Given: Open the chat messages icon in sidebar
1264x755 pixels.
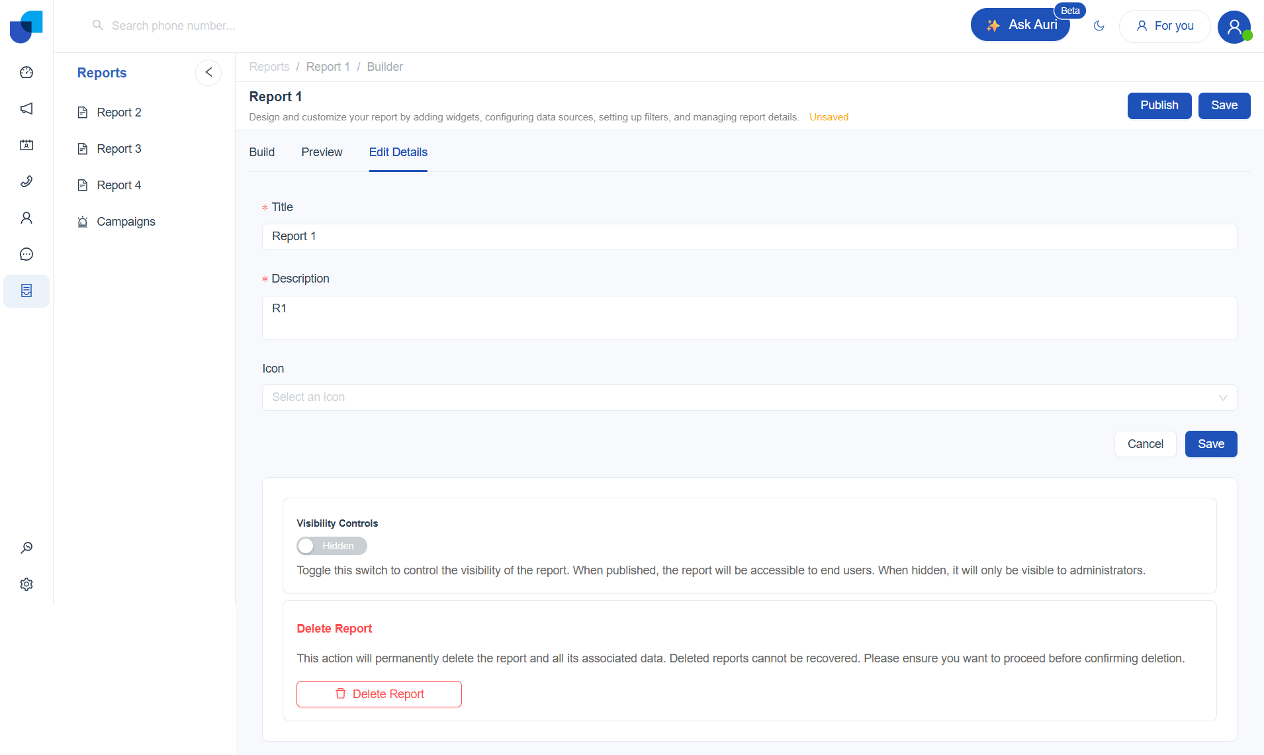Looking at the screenshot, I should [26, 254].
